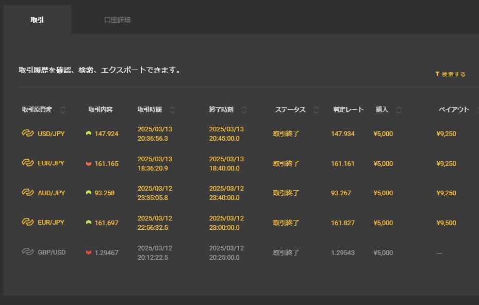
Task: Select the AUD/JPY asset name
Action: (52, 193)
